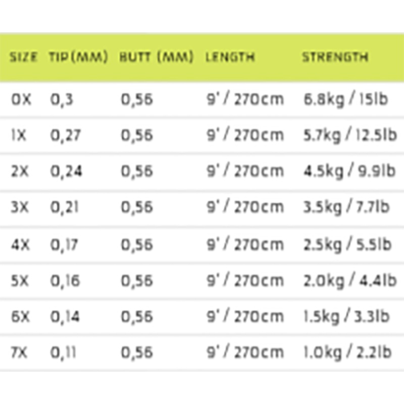Click the SIZE column header

[23, 57]
